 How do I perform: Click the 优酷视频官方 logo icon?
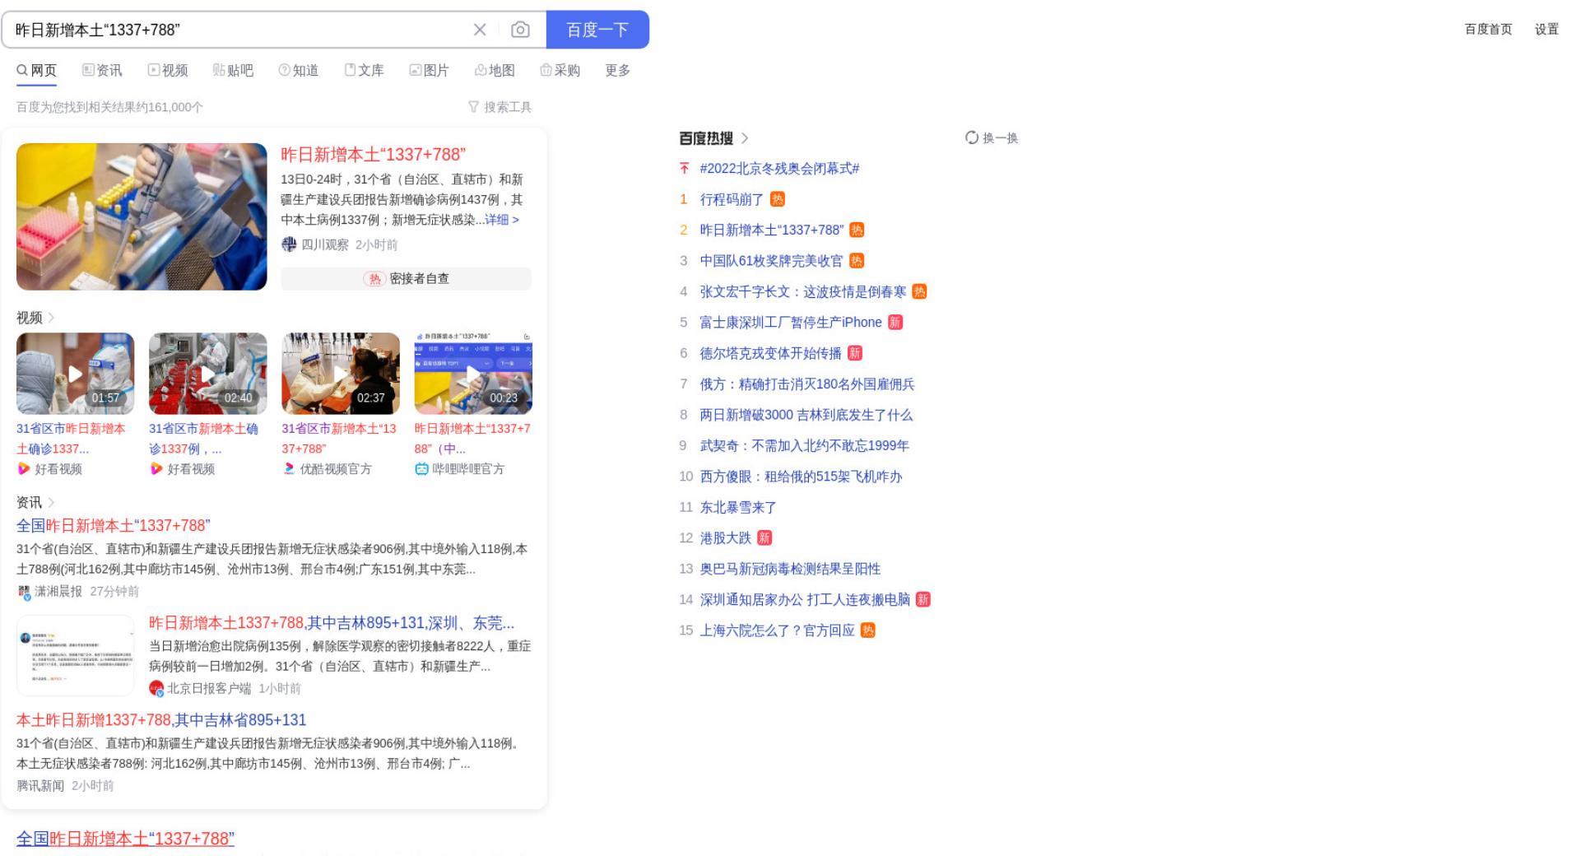click(x=289, y=468)
